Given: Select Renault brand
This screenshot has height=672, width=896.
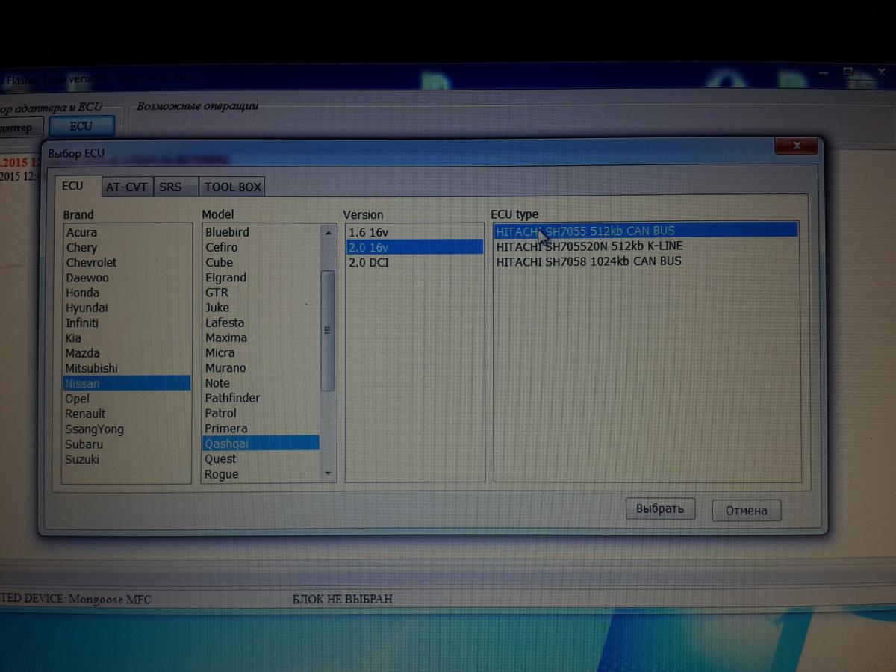Looking at the screenshot, I should point(126,414).
